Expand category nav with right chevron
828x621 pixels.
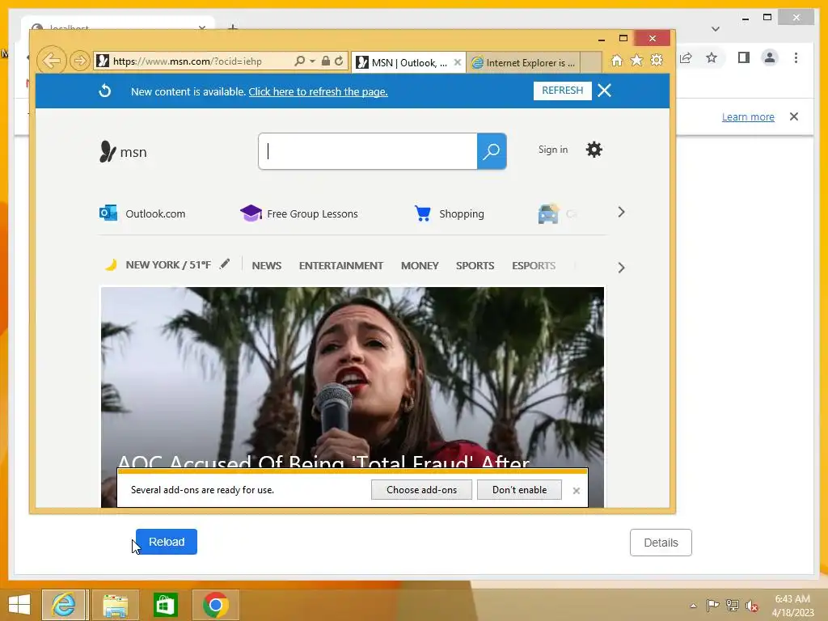pos(621,268)
